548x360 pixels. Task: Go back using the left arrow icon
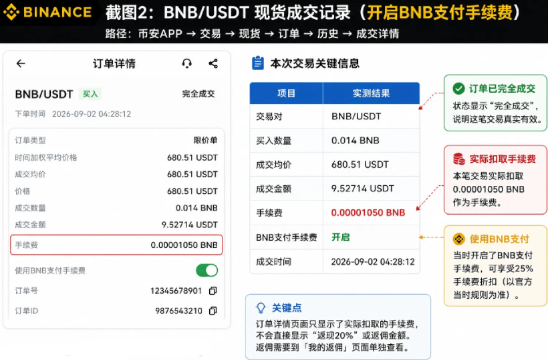tap(21, 63)
